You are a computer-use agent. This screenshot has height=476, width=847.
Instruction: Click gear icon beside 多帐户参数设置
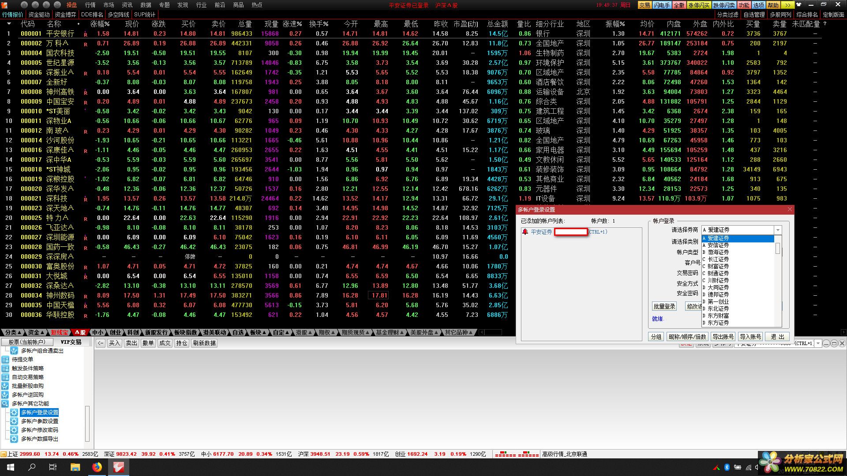[14, 421]
